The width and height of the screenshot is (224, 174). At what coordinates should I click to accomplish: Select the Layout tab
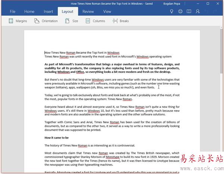(x=68, y=12)
